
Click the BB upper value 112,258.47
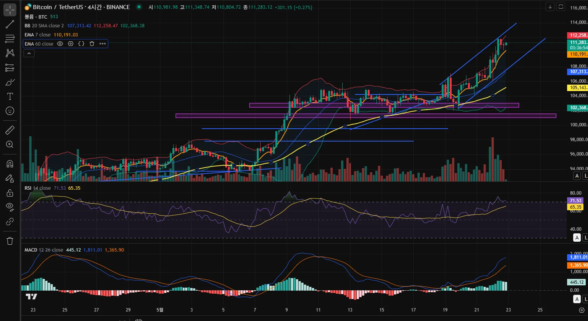106,26
